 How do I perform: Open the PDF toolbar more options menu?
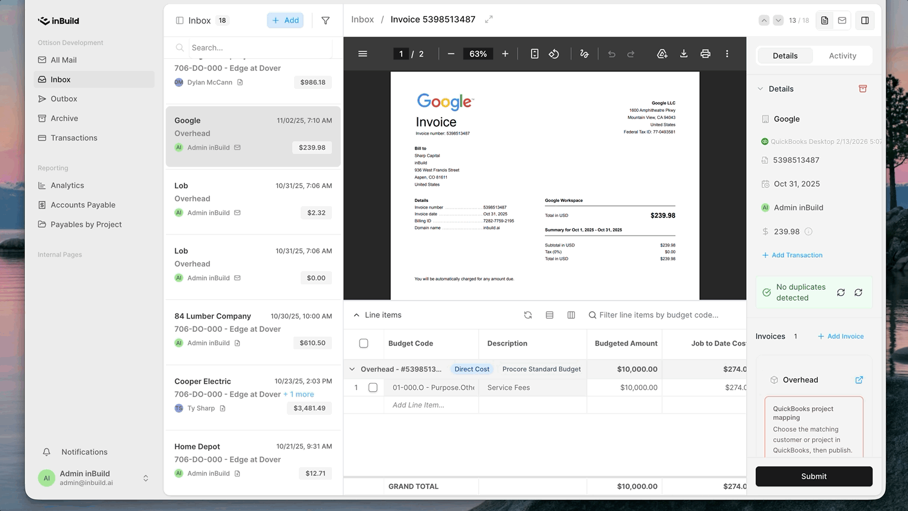[x=727, y=54]
